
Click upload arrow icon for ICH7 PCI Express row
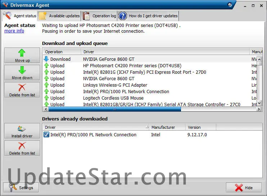(x=46, y=72)
